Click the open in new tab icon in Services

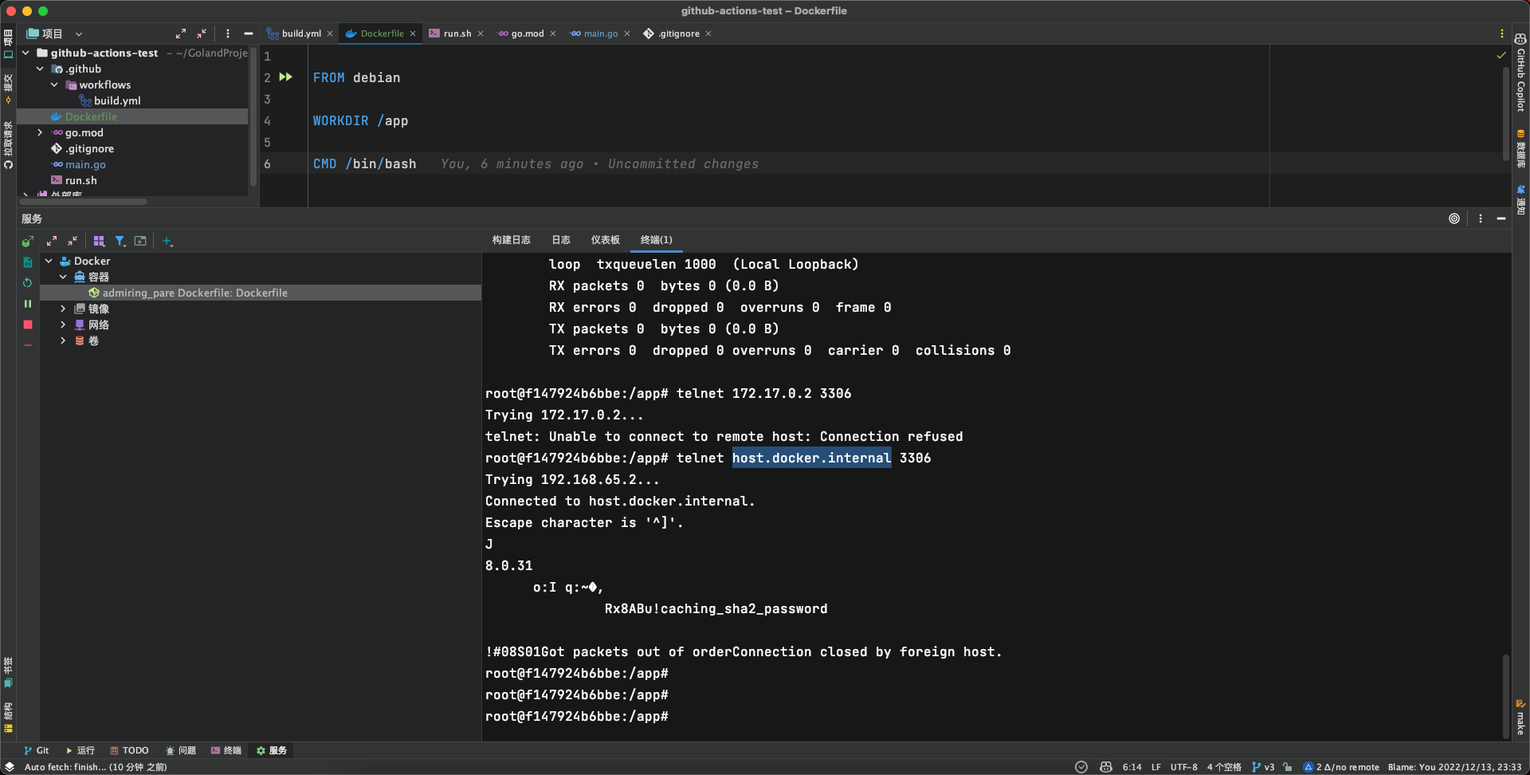140,241
